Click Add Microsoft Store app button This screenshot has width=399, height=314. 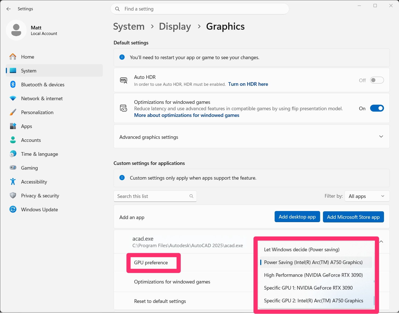point(353,217)
